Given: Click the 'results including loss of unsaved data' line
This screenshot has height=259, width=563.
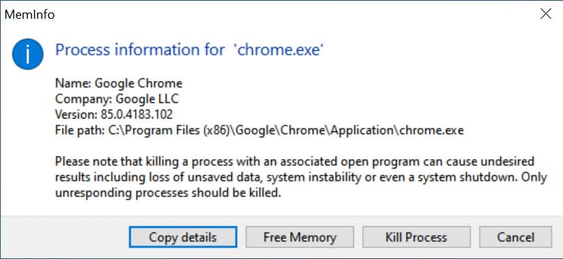Looking at the screenshot, I should (301, 177).
